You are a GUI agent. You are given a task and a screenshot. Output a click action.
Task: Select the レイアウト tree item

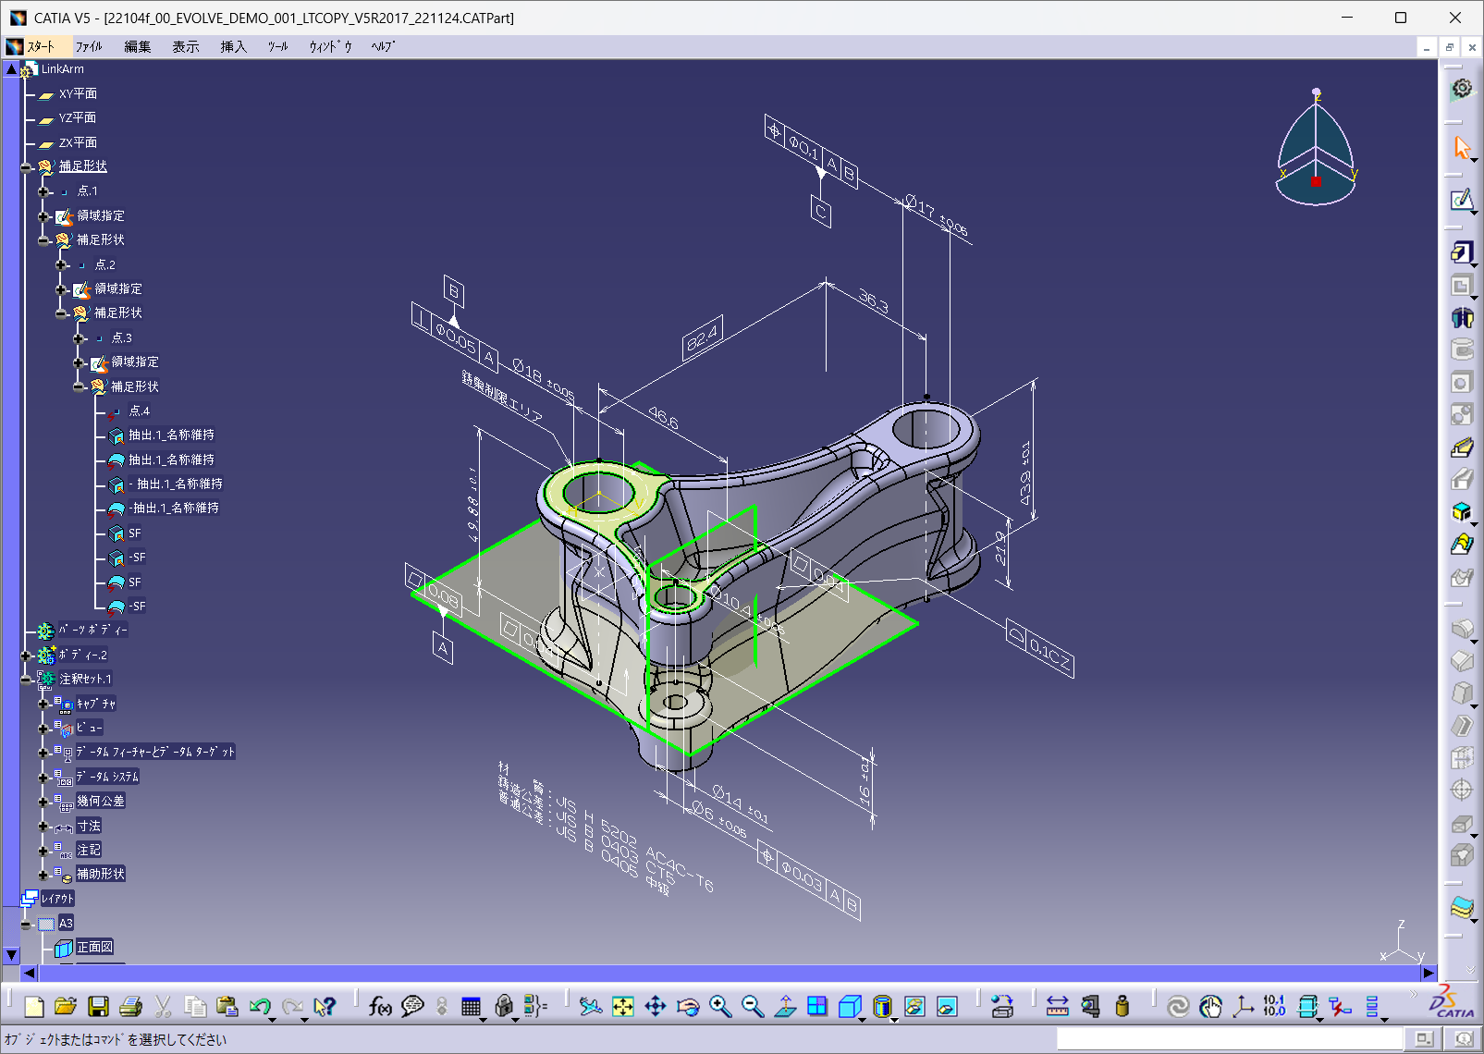[x=57, y=899]
